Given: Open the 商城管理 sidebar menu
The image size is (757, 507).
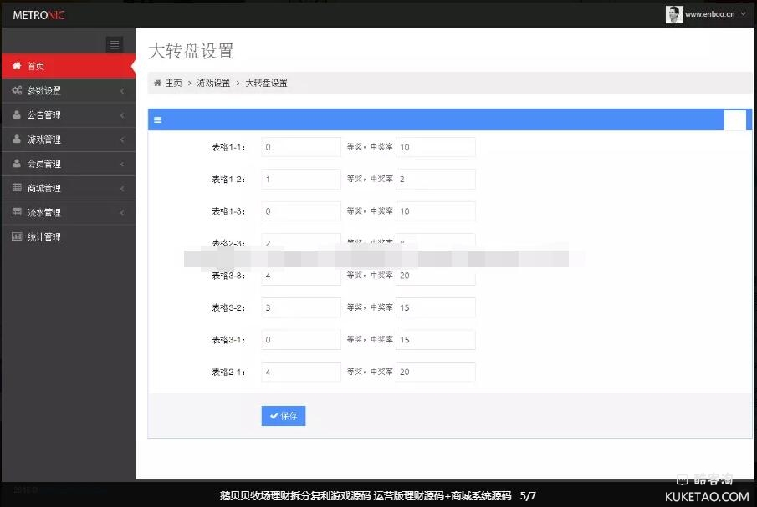Looking at the screenshot, I should tap(68, 189).
